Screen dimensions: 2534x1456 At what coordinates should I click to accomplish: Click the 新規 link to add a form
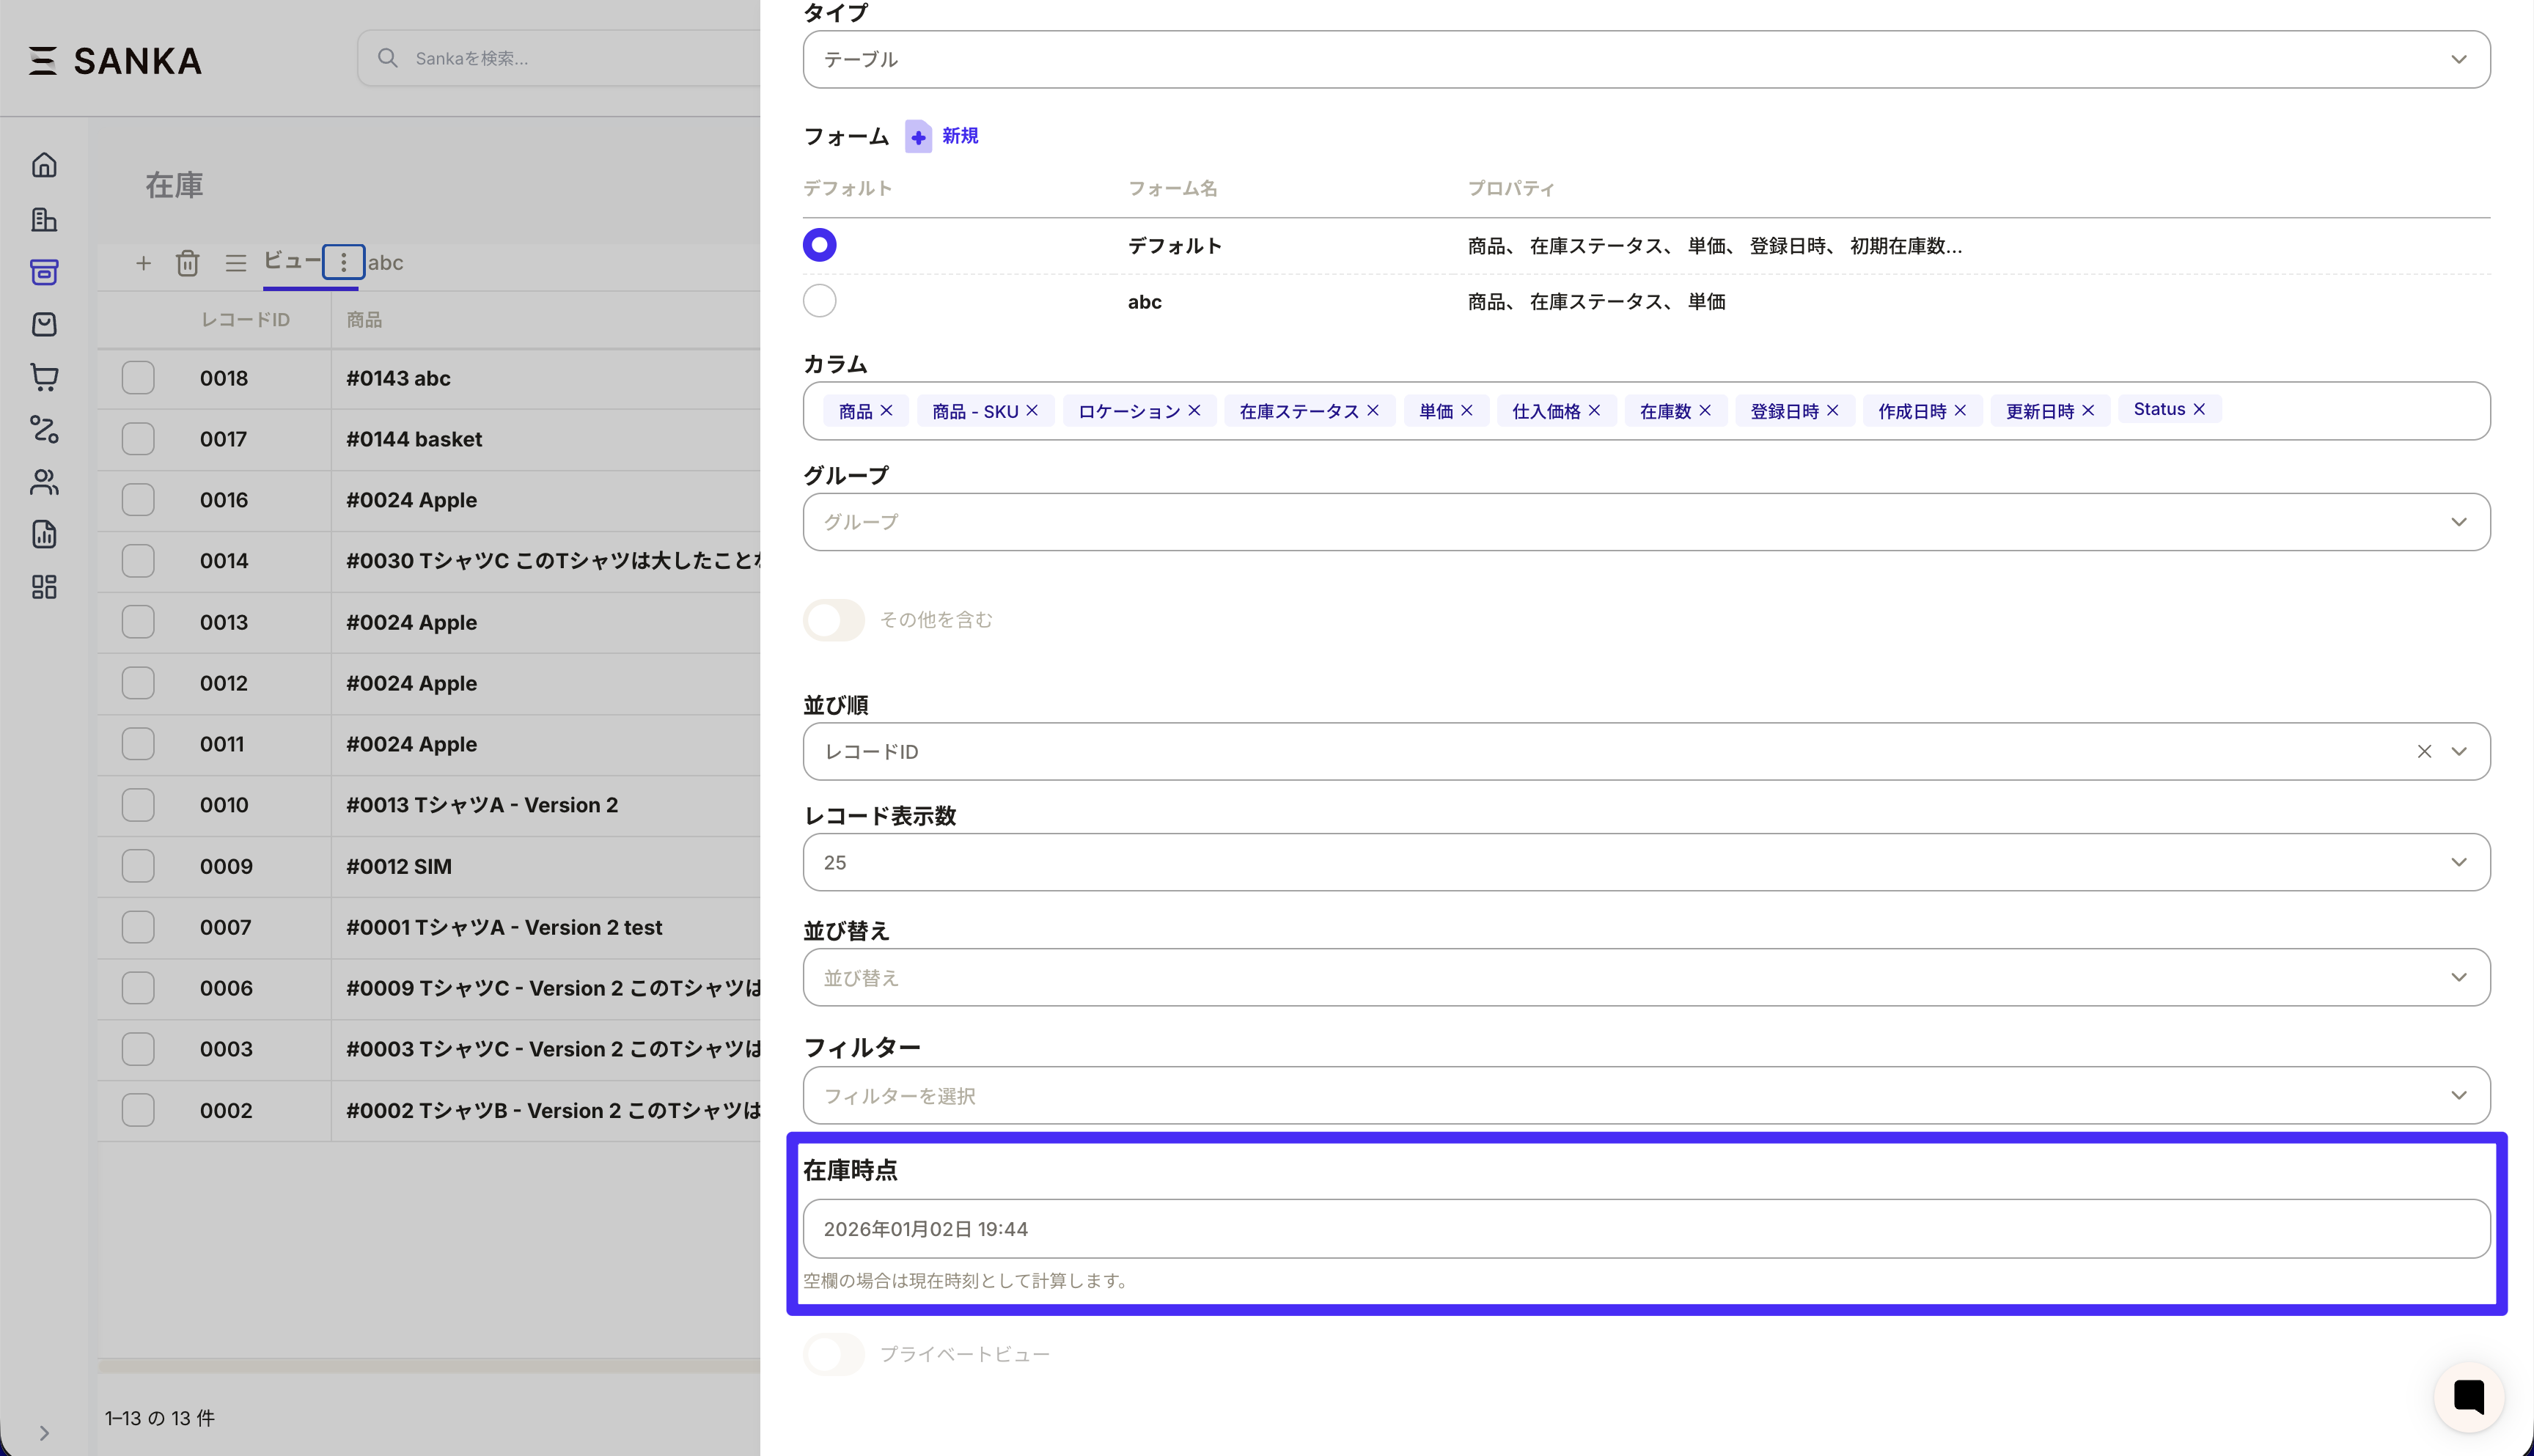[957, 136]
